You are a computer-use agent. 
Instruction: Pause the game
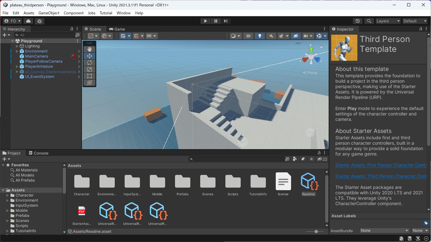(x=215, y=21)
